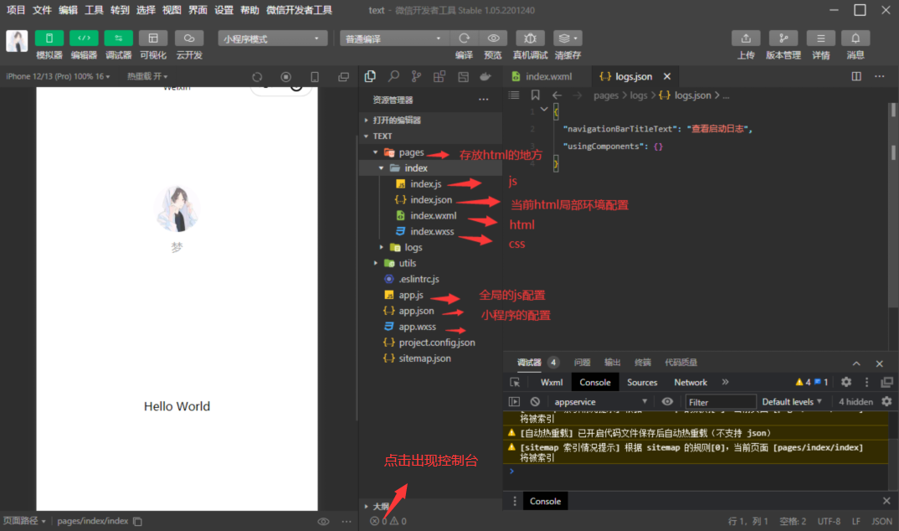Click the DevTools settings gear icon
The image size is (899, 531).
846,382
